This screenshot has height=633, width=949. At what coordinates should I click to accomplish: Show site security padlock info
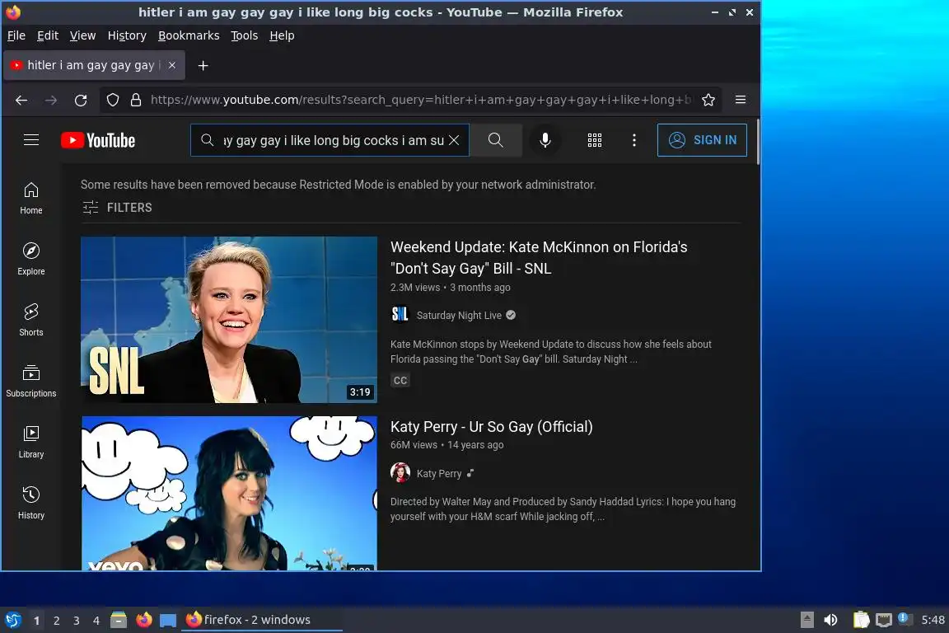[136, 100]
